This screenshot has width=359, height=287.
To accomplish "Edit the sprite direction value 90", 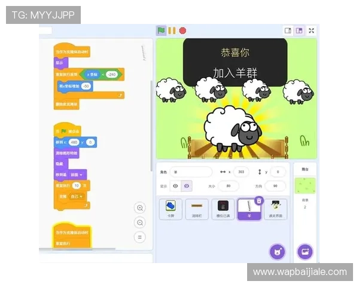I will 275,186.
